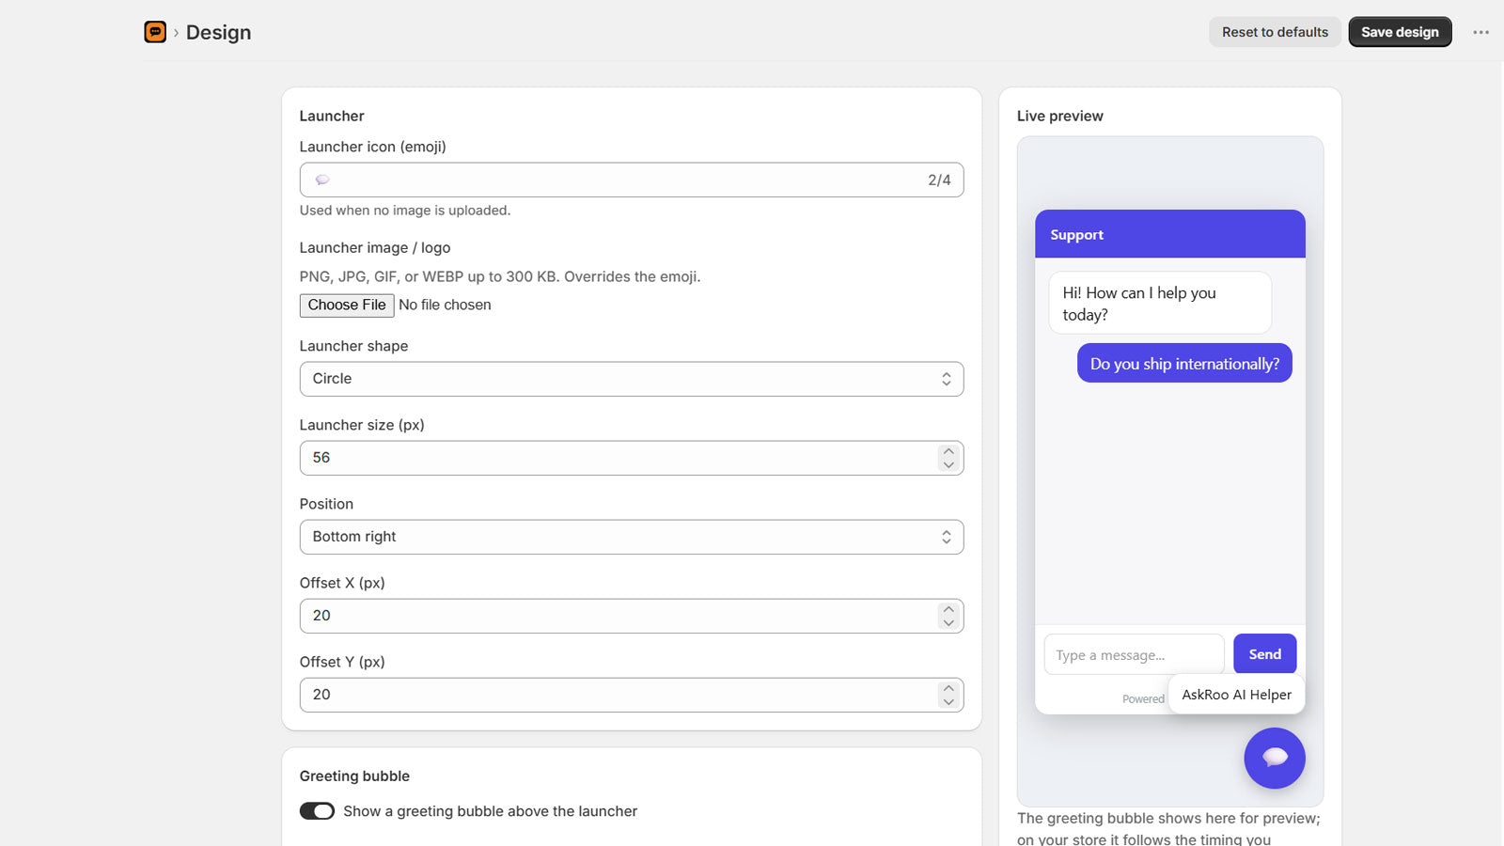Click the 'No file chosen' text
The image size is (1504, 846).
pyautogui.click(x=445, y=305)
